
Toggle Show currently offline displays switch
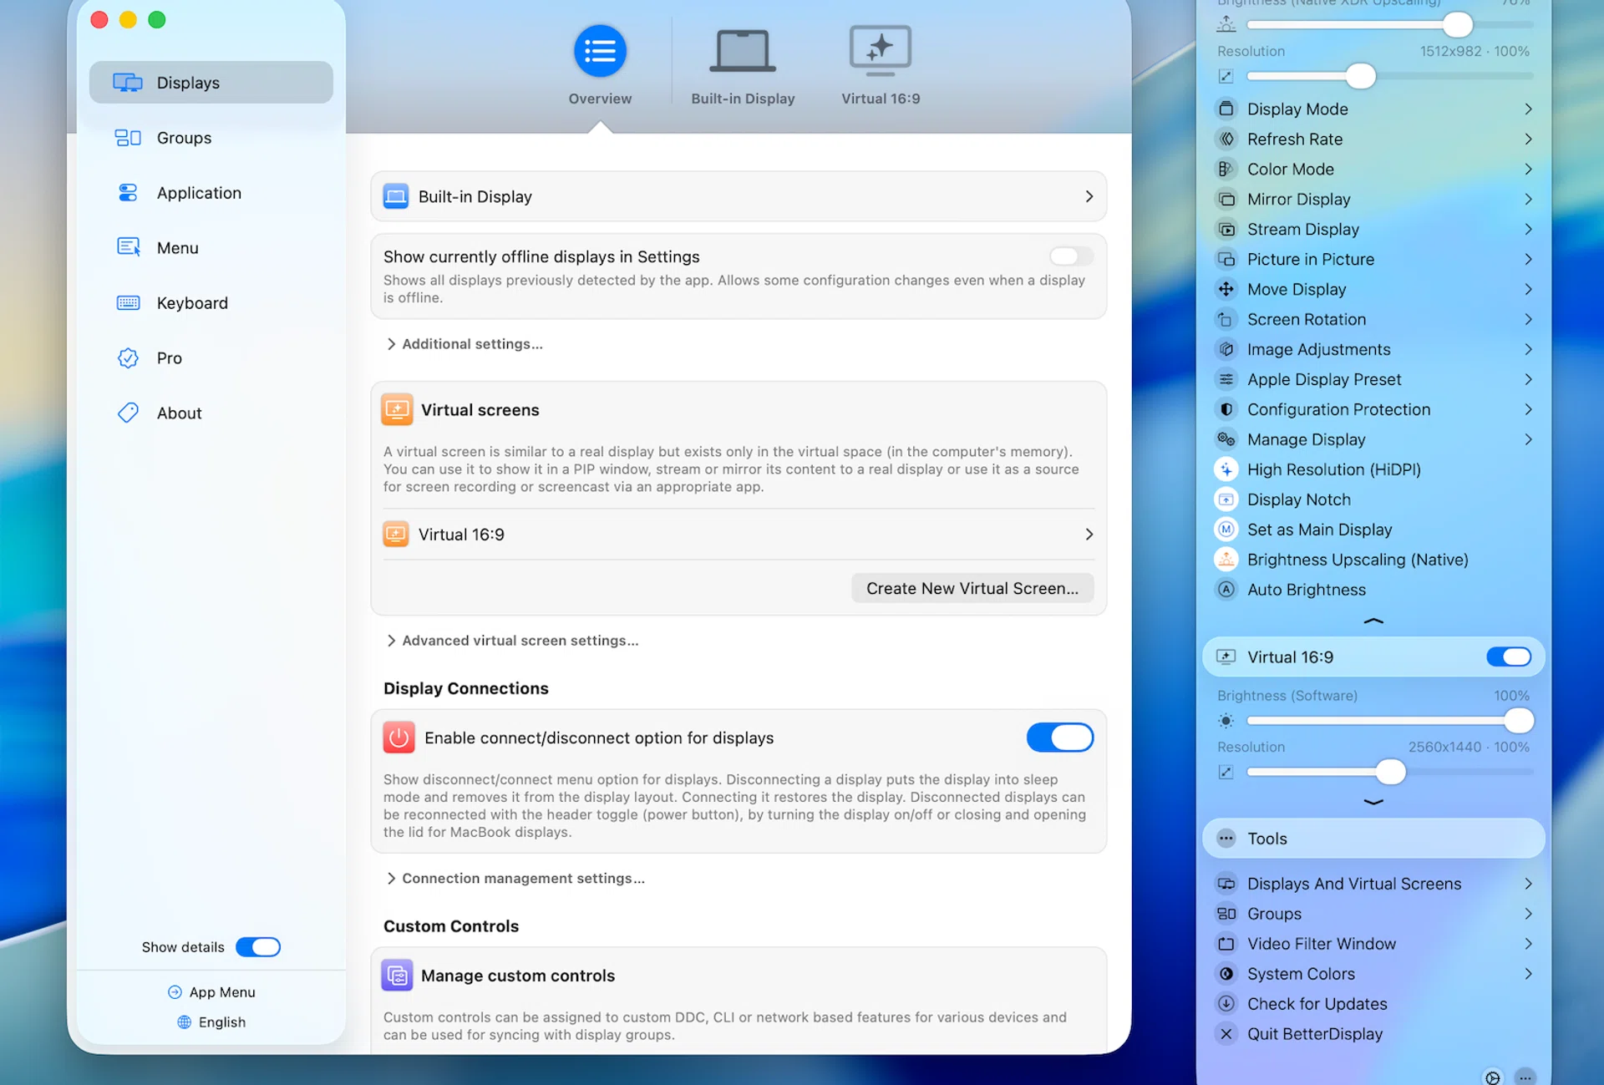1071,256
